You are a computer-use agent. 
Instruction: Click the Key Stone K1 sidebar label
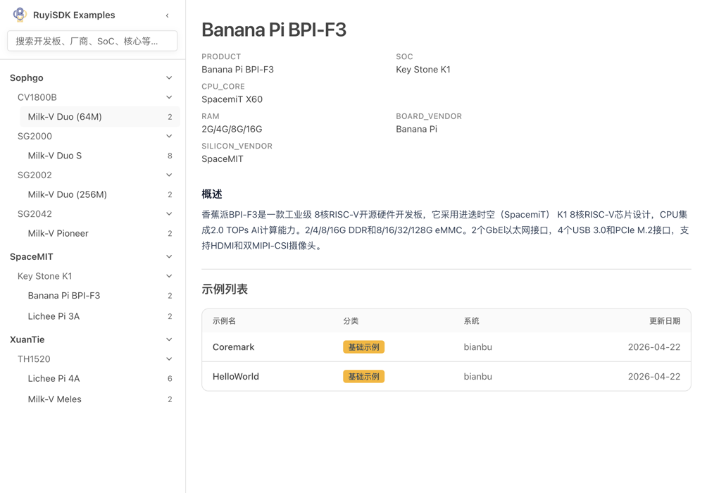pos(44,276)
